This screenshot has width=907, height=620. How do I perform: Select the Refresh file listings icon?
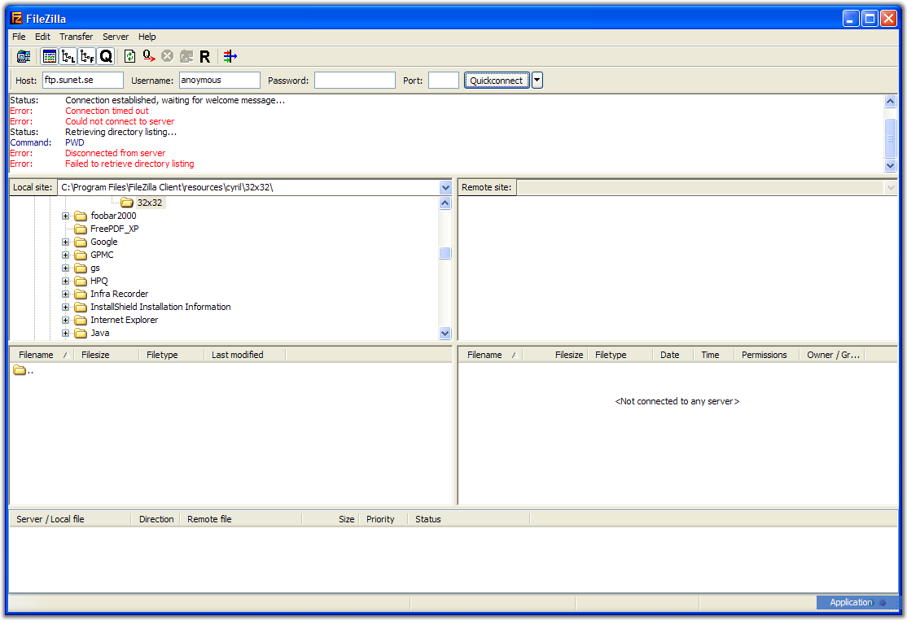point(129,56)
